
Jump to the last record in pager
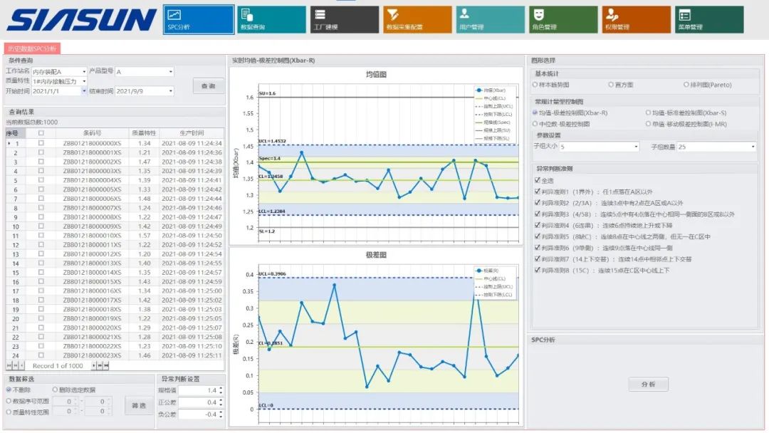pyautogui.click(x=106, y=365)
